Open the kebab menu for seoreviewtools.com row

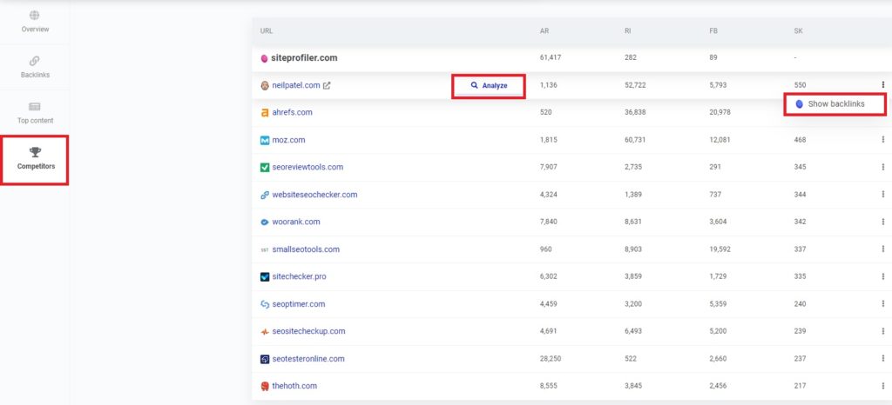[x=883, y=167]
